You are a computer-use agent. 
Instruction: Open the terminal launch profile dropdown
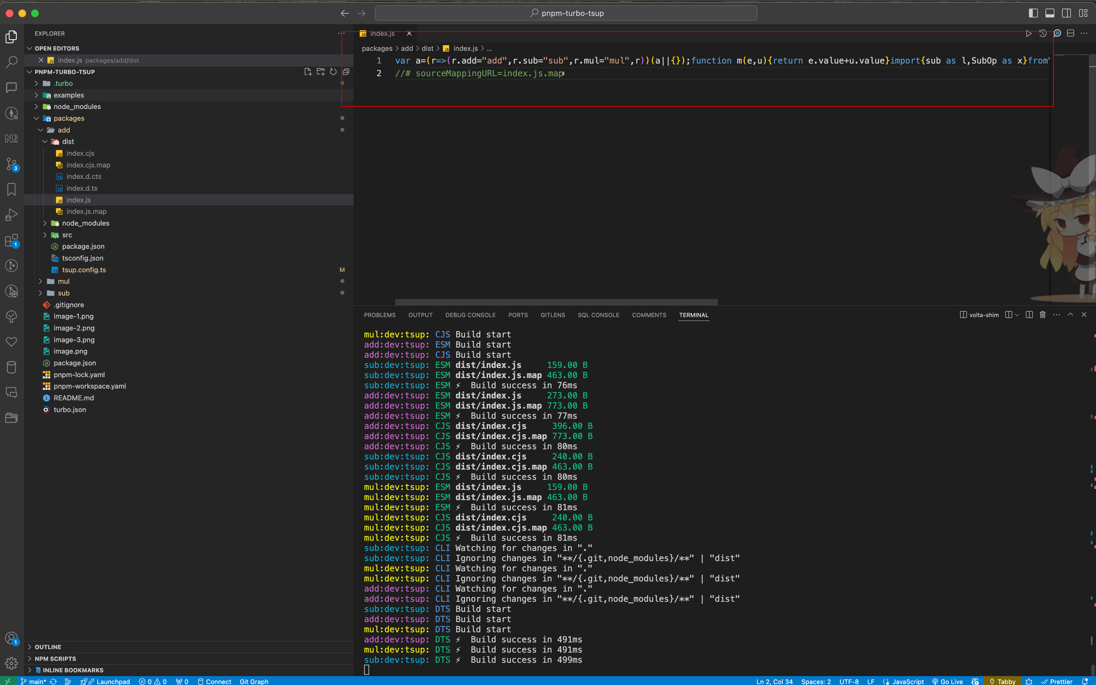(x=1017, y=315)
